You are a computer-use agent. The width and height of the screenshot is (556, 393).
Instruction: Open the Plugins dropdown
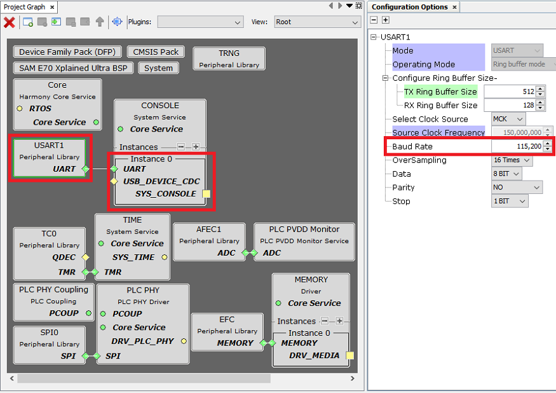[200, 22]
